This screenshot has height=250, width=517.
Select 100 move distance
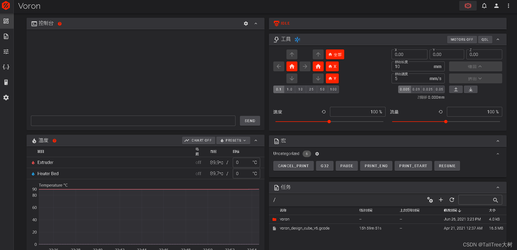click(x=334, y=89)
